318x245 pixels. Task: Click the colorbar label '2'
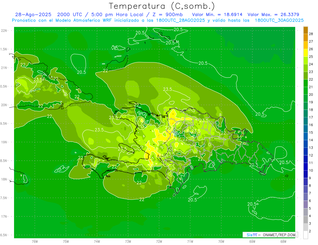[x=310, y=231]
